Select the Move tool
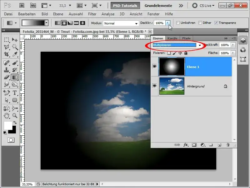This screenshot has height=188, width=250. (14, 39)
